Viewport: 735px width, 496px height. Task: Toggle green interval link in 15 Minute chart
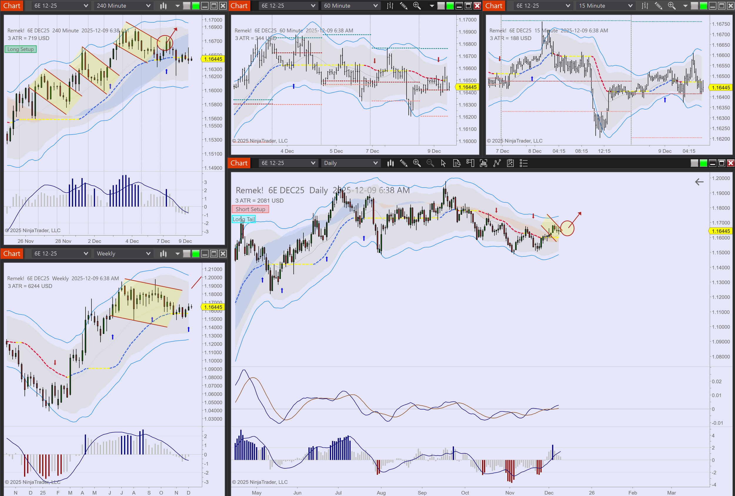(704, 6)
